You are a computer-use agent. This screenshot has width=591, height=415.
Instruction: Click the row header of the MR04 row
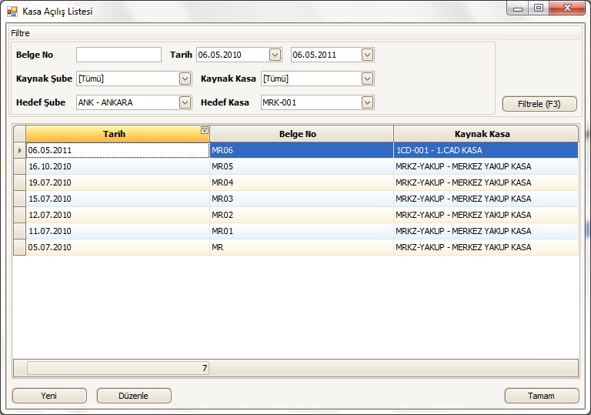[19, 182]
